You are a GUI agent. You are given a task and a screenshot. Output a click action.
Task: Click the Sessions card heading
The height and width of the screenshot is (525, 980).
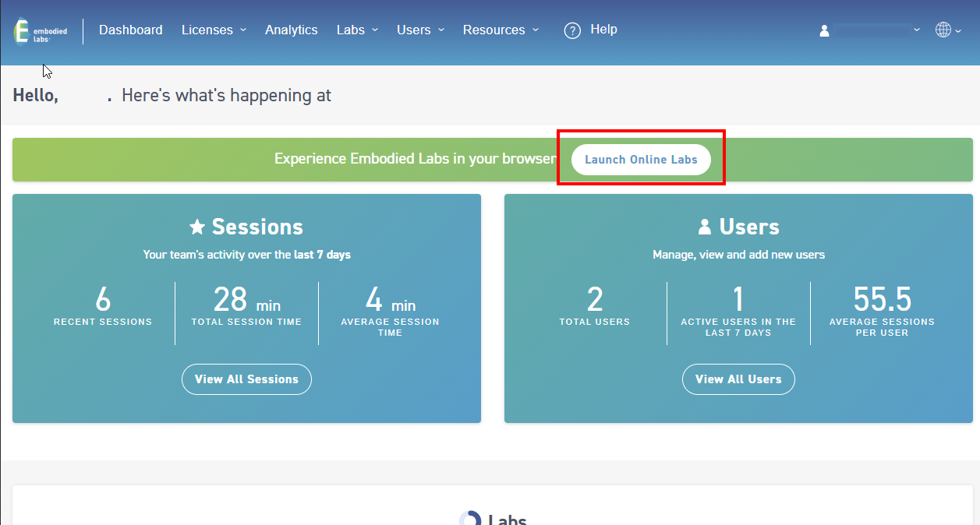coord(257,227)
